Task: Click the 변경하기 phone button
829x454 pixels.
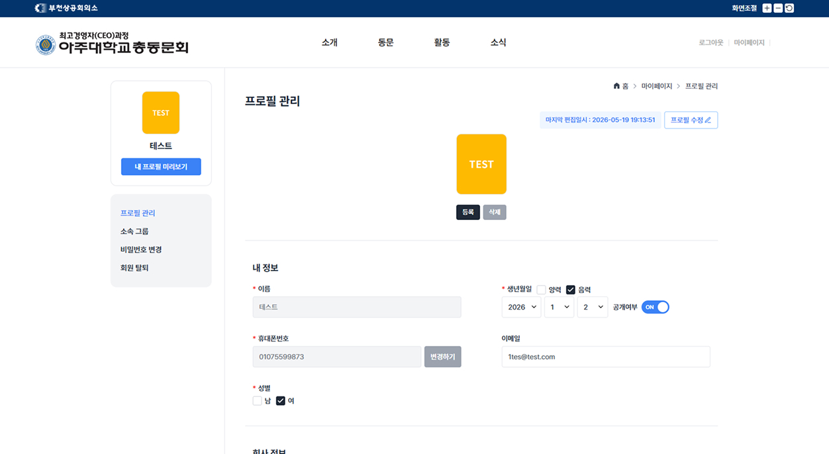Action: coord(443,357)
